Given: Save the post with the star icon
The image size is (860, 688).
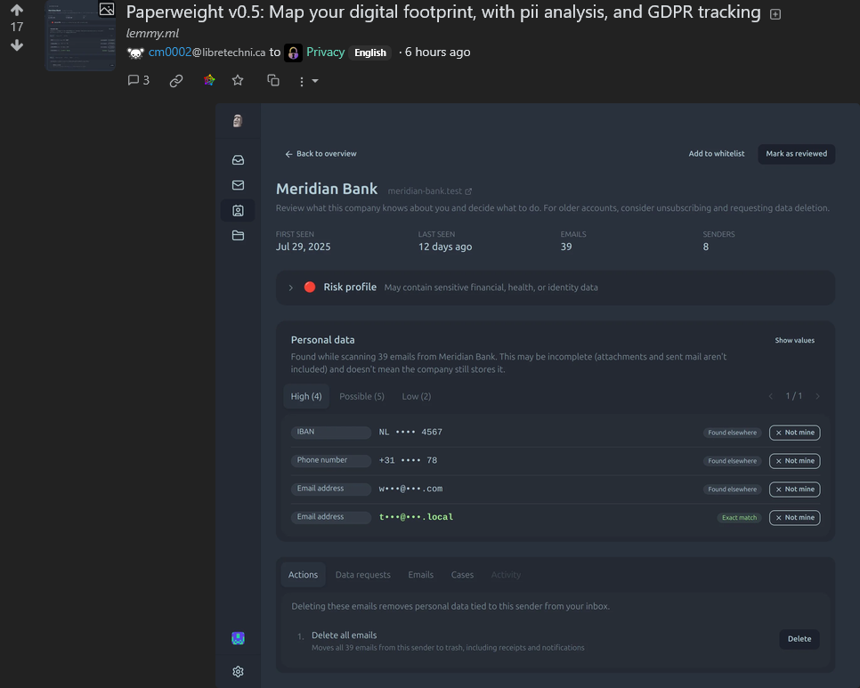Looking at the screenshot, I should click(238, 81).
